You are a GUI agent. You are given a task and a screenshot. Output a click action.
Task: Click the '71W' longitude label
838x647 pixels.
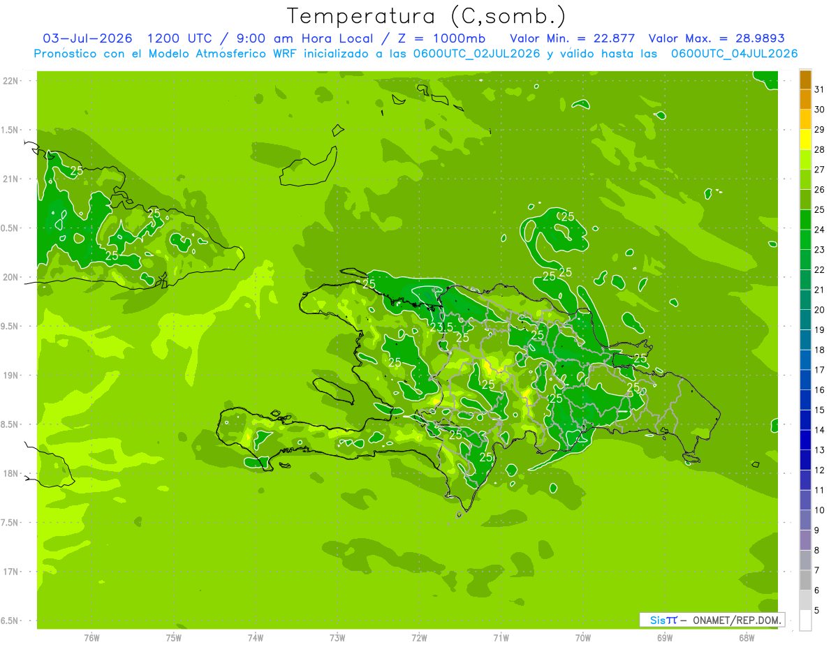point(501,638)
